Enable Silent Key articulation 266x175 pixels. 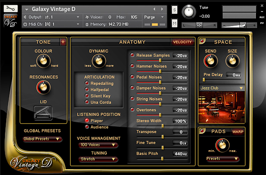pyautogui.click(x=87, y=96)
